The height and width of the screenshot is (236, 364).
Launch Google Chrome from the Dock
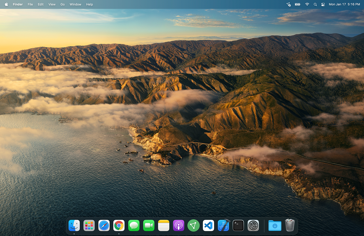(119, 225)
